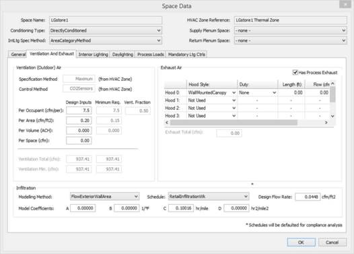The height and width of the screenshot is (254, 354).
Task: Edit Per Space cfm input field
Action: tap(79, 141)
